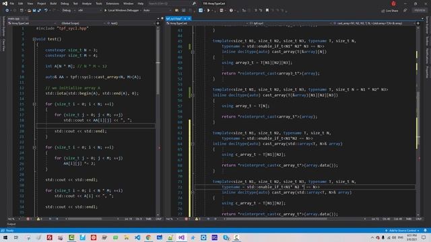Viewport: 431px width, 242px height.
Task: Switch to the main.cpp editor tab
Action: (13, 19)
